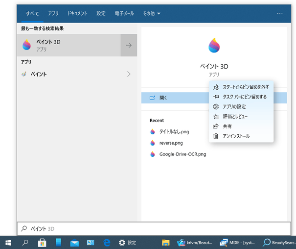Open File Explorer from taskbar

tap(166, 243)
